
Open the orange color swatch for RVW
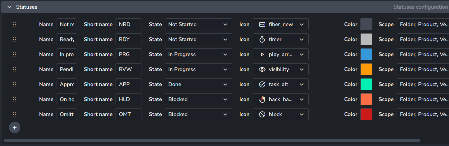point(366,69)
